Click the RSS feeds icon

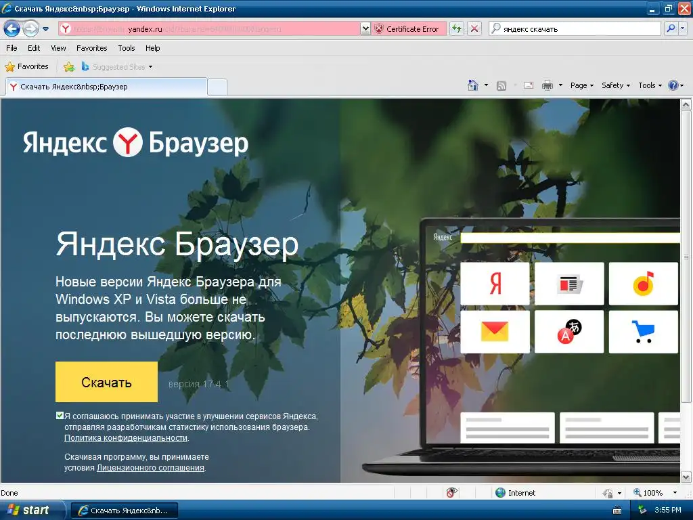[501, 86]
